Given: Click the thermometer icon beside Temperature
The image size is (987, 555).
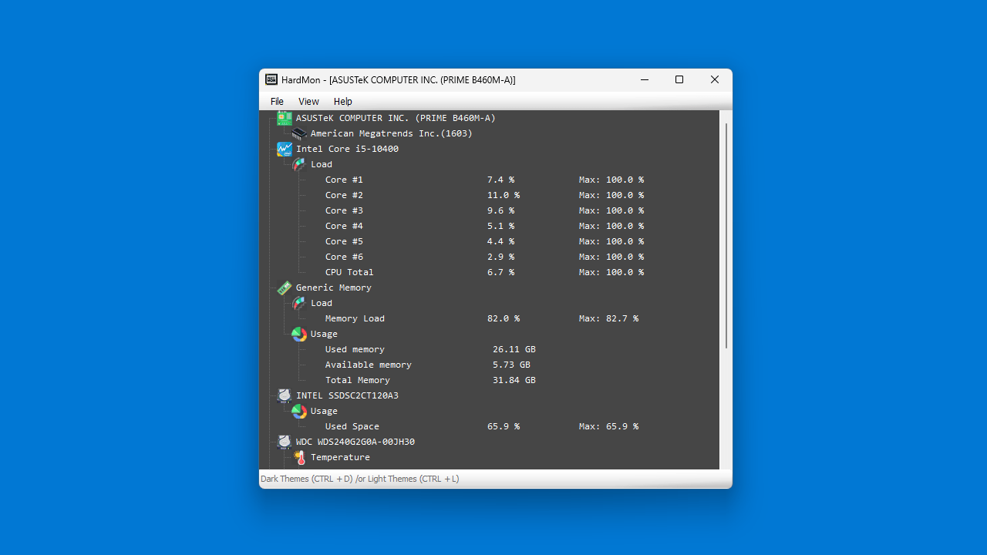Looking at the screenshot, I should pyautogui.click(x=299, y=457).
